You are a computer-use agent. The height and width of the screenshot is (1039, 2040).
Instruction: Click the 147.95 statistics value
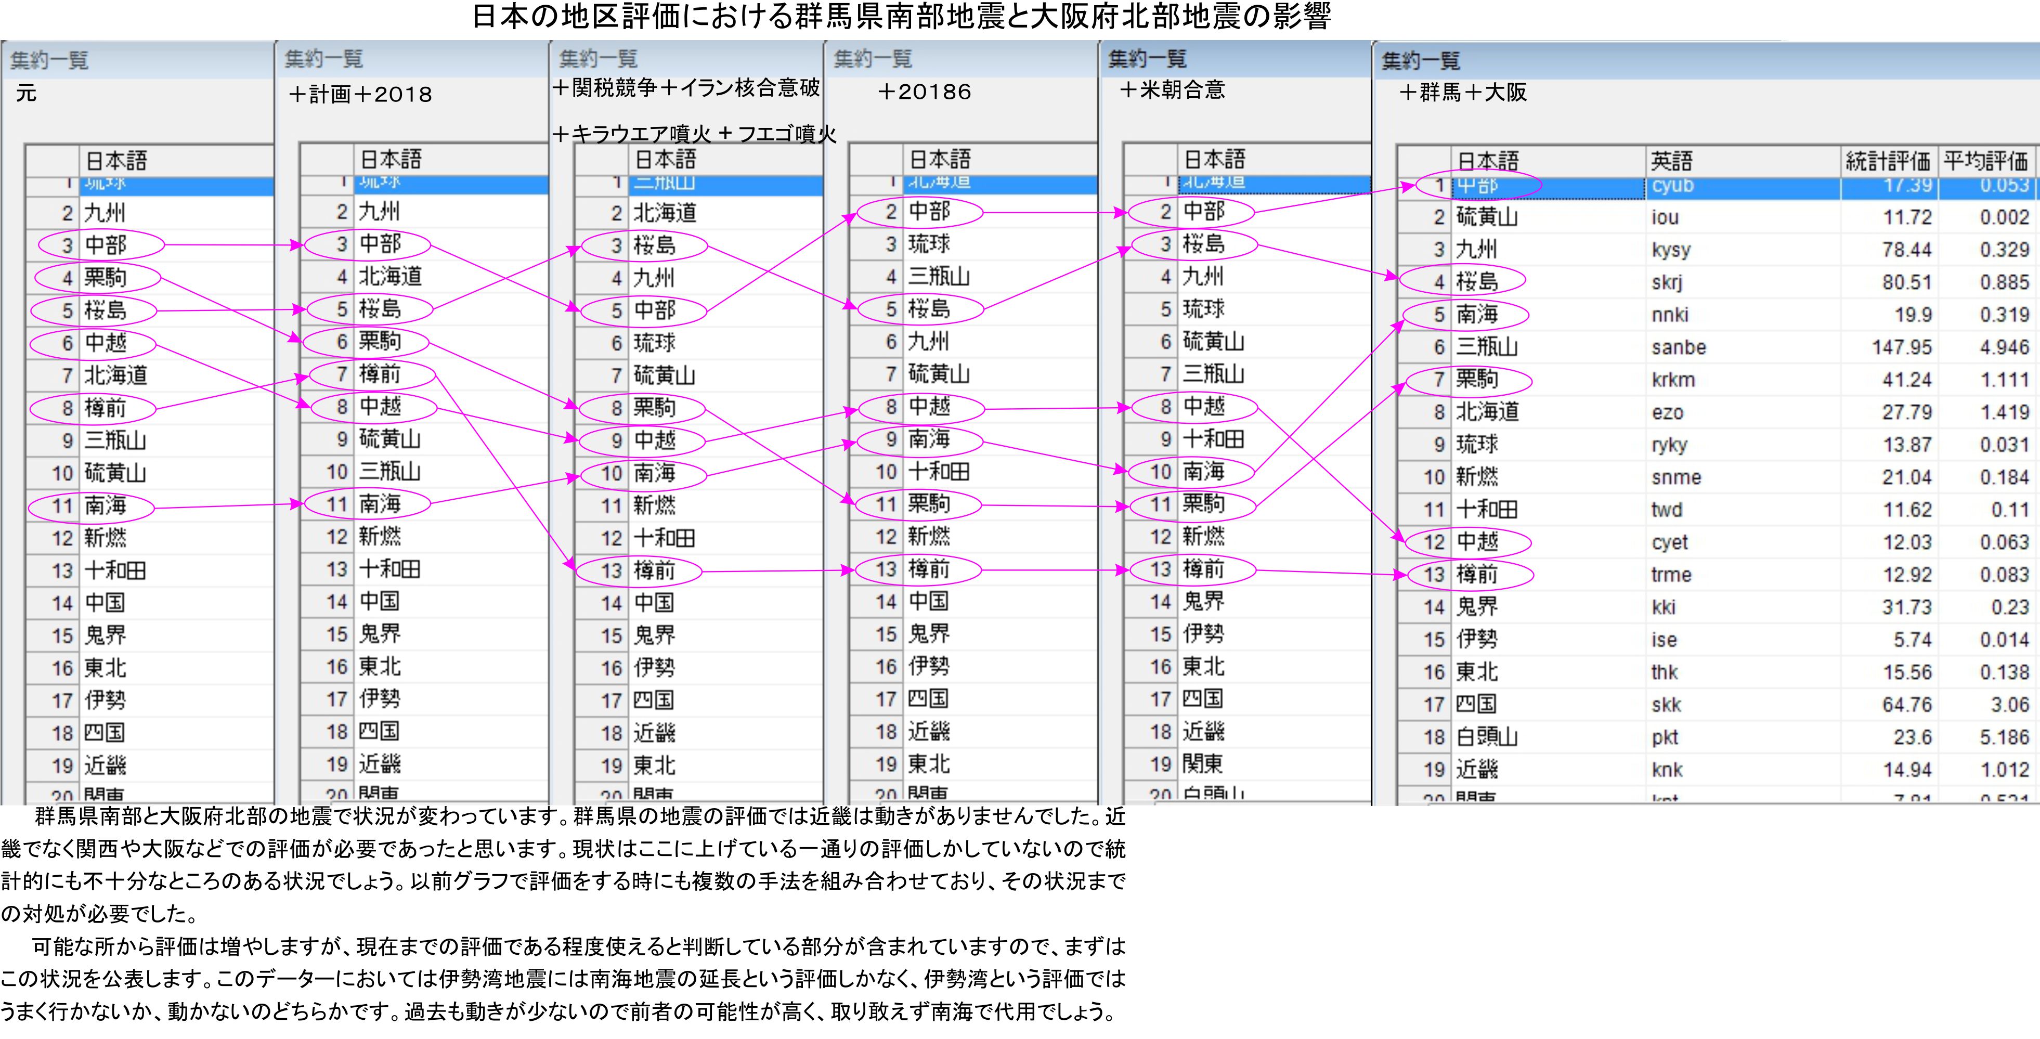(x=1901, y=347)
